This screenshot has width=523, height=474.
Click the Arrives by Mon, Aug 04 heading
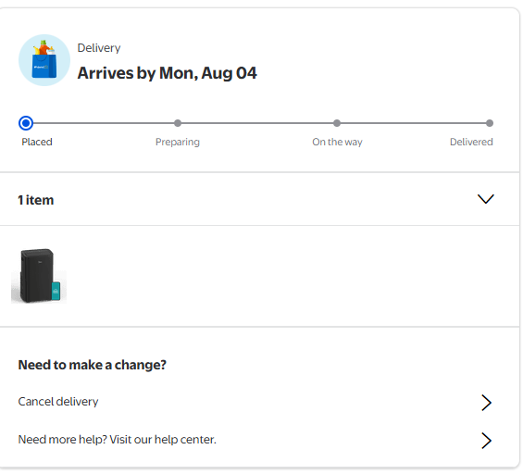click(168, 73)
